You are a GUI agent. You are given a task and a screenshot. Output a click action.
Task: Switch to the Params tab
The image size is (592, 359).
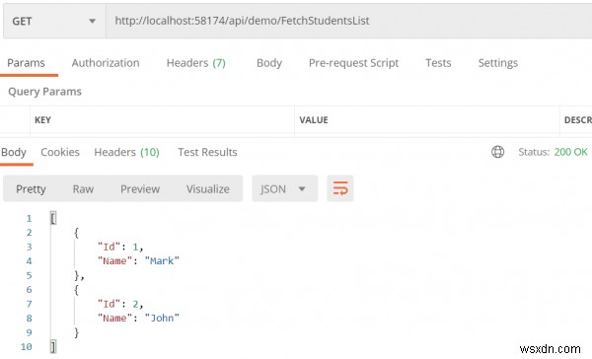[26, 63]
